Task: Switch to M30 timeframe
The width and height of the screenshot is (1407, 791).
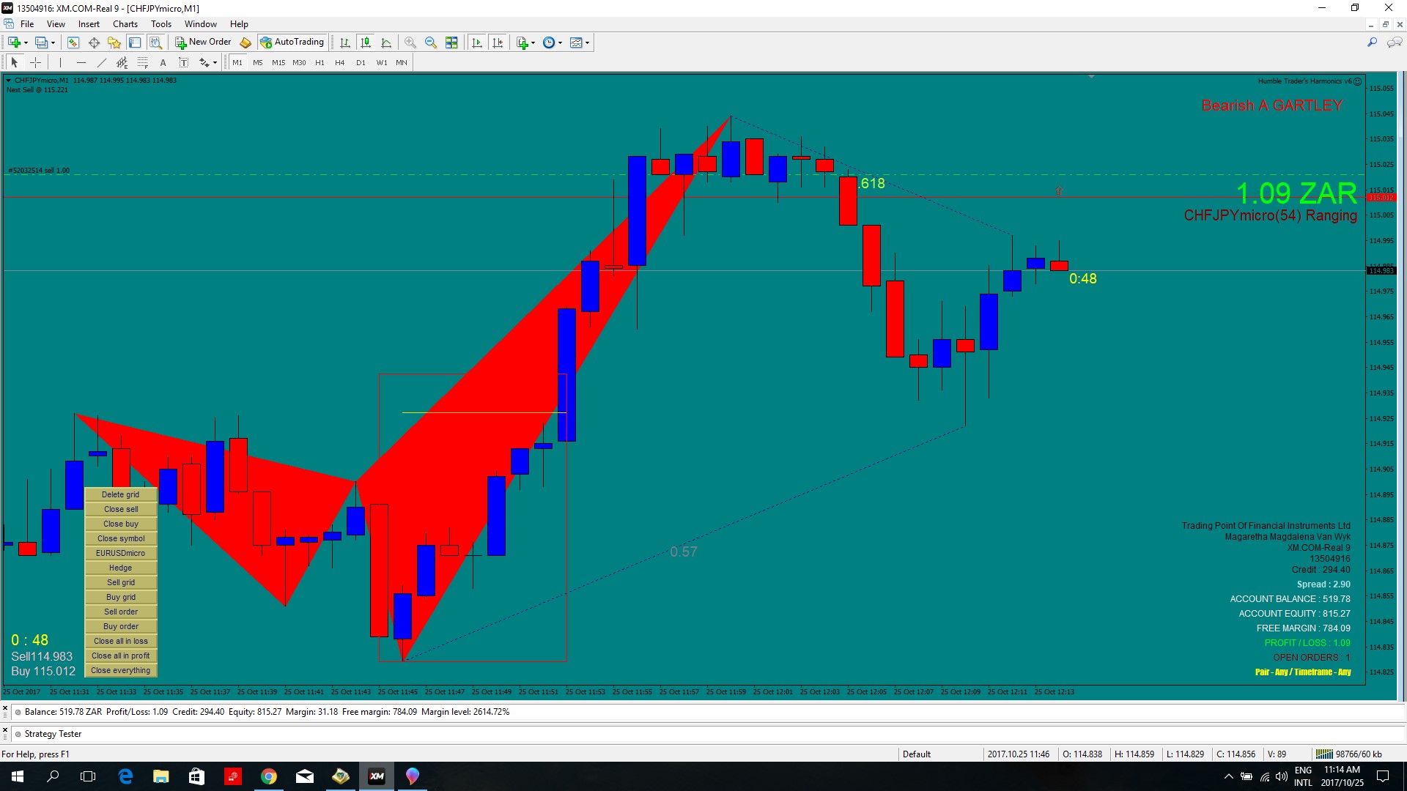Action: [x=299, y=62]
